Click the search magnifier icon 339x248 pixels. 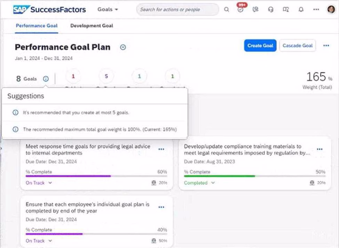click(x=227, y=10)
